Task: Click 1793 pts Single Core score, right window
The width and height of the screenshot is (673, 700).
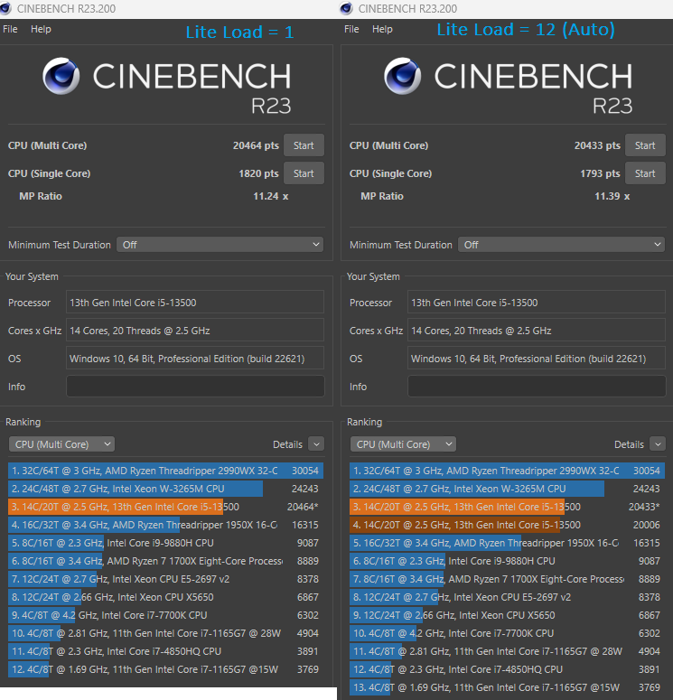Action: tap(600, 173)
